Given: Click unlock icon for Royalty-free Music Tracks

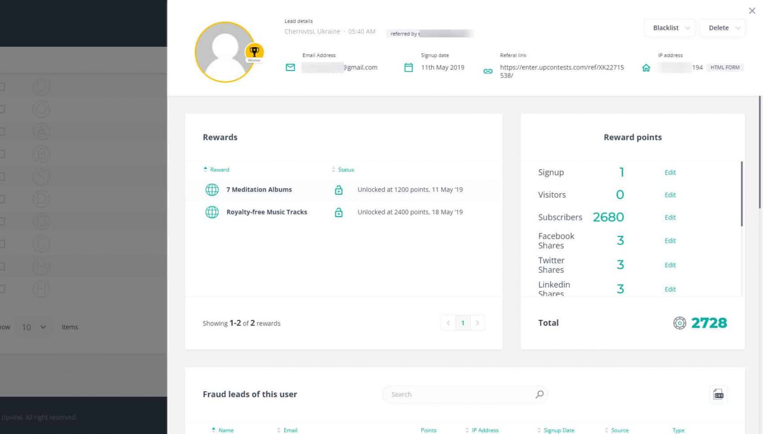Looking at the screenshot, I should [339, 213].
